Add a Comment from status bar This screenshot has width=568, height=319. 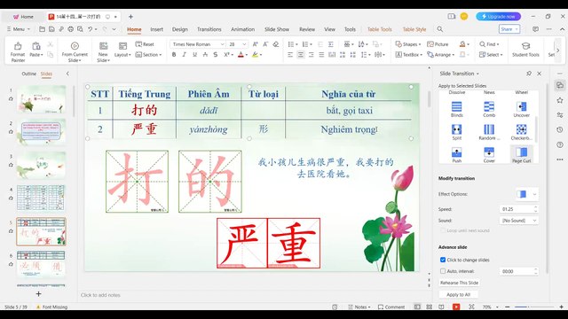(390, 307)
